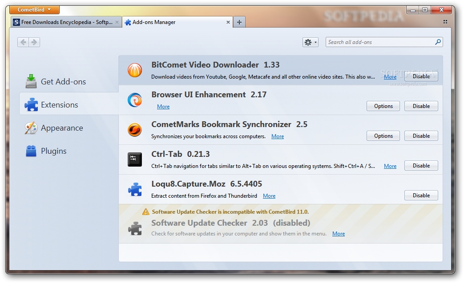Click the CometMarks Bookmark Synchronizer icon
Image resolution: width=464 pixels, height=283 pixels.
135,130
